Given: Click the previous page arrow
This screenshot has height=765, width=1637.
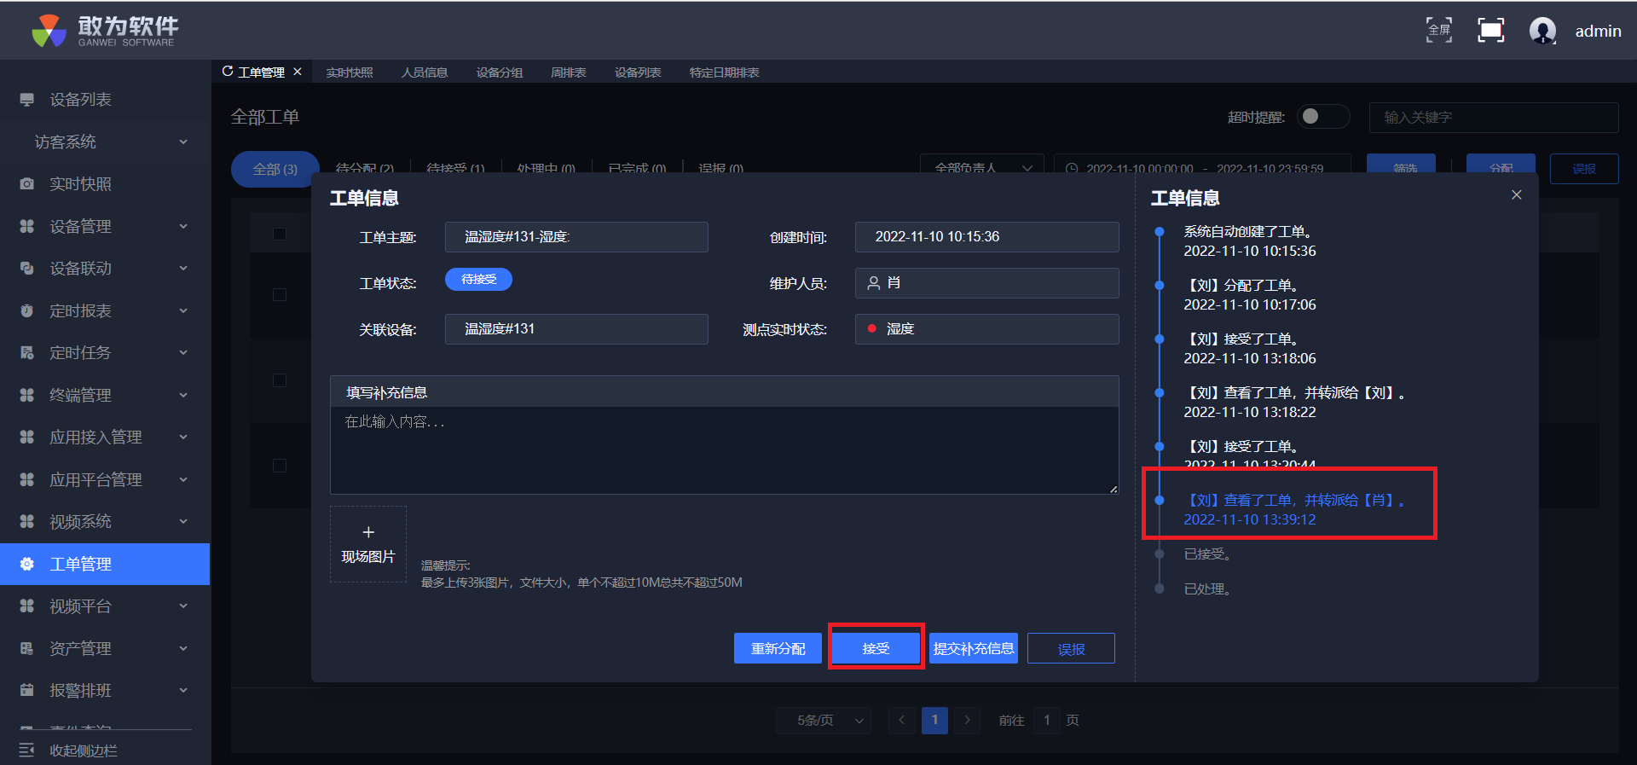Looking at the screenshot, I should pyautogui.click(x=901, y=721).
